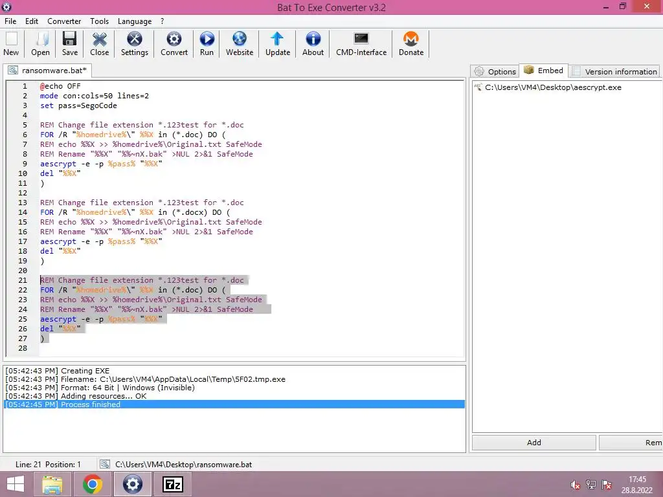Image resolution: width=663 pixels, height=497 pixels.
Task: Run the script with the Run icon
Action: (207, 39)
